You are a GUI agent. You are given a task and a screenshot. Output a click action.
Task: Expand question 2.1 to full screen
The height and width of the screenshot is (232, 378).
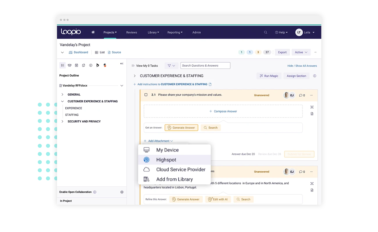point(312,107)
